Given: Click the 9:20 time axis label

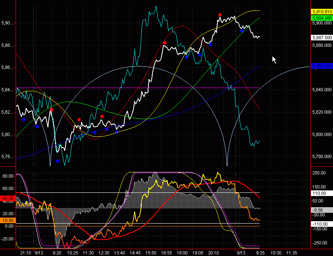Looking at the screenshot, I should coord(57,253).
